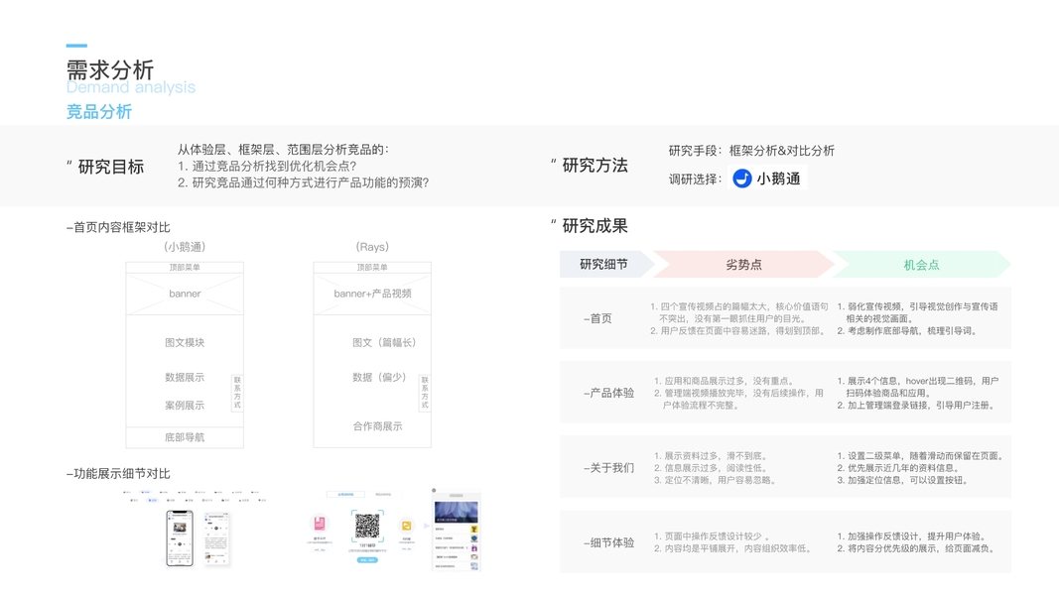
Task: Click the pink bookmark icon beside the QR code
Action: click(320, 524)
